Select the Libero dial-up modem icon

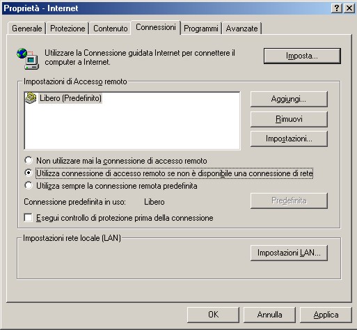[x=31, y=98]
